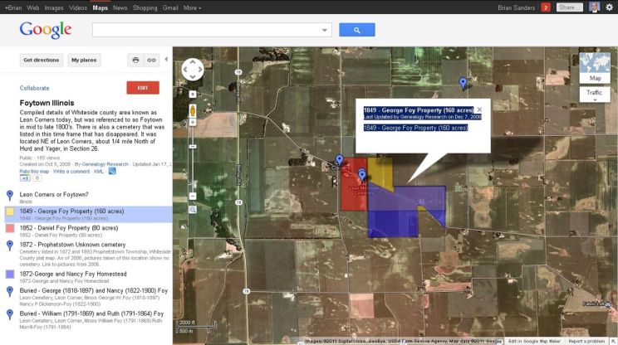Image resolution: width=618 pixels, height=345 pixels.
Task: Select 1852 - Daniel Foy Property entry
Action: 69,228
